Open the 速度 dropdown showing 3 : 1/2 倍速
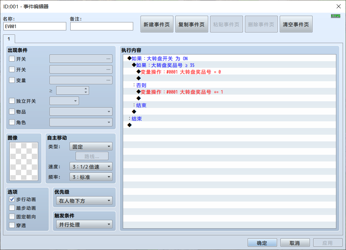This screenshot has width=346, height=250. 91,166
